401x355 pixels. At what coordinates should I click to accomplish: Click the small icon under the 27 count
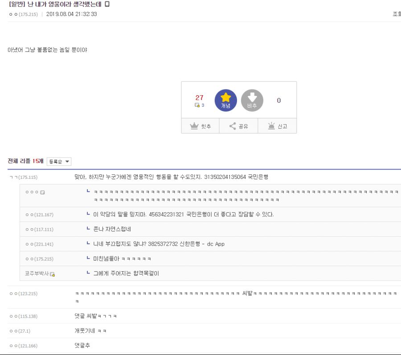197,105
